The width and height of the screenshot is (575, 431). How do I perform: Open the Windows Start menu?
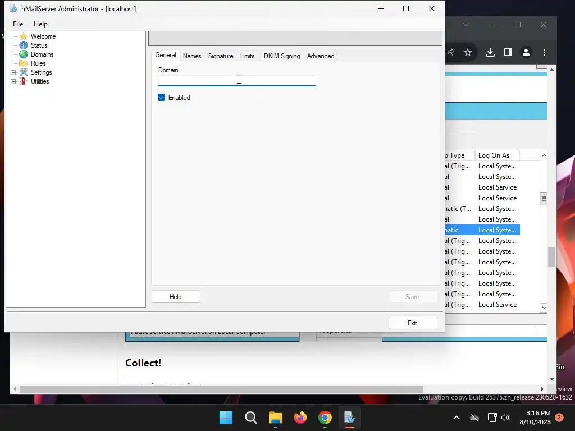coord(226,418)
